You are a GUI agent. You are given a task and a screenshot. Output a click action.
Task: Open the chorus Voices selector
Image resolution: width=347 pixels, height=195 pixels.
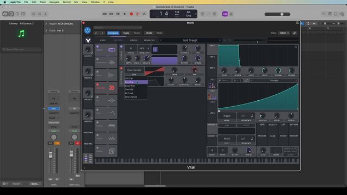coord(131,48)
